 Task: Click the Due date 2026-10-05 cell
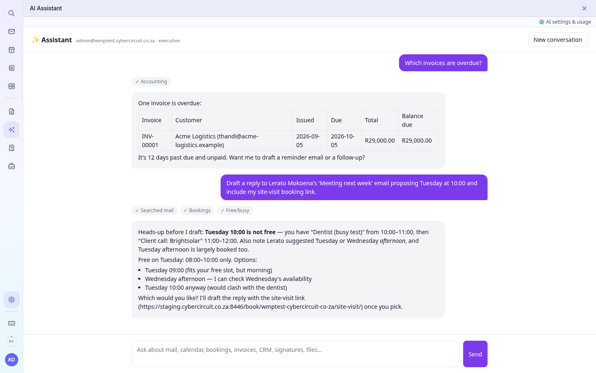[344, 140]
